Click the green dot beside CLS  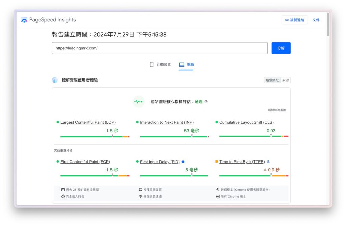(217, 122)
